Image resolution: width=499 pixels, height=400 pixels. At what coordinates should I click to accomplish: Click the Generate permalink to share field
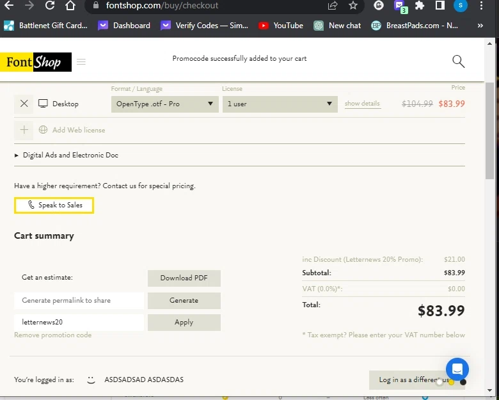79,301
